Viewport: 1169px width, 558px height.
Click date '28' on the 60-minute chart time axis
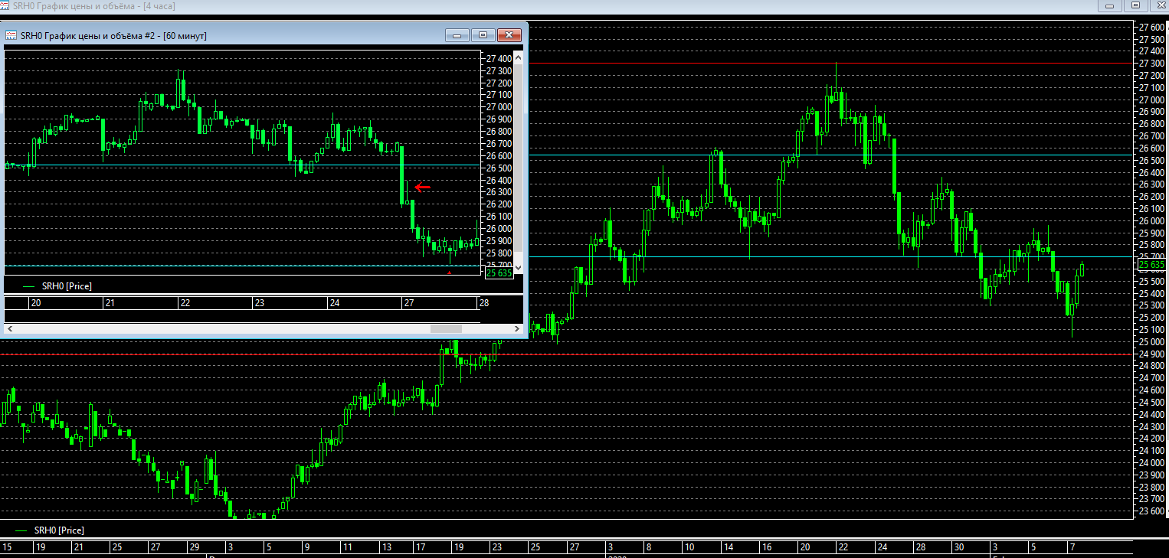pos(484,303)
